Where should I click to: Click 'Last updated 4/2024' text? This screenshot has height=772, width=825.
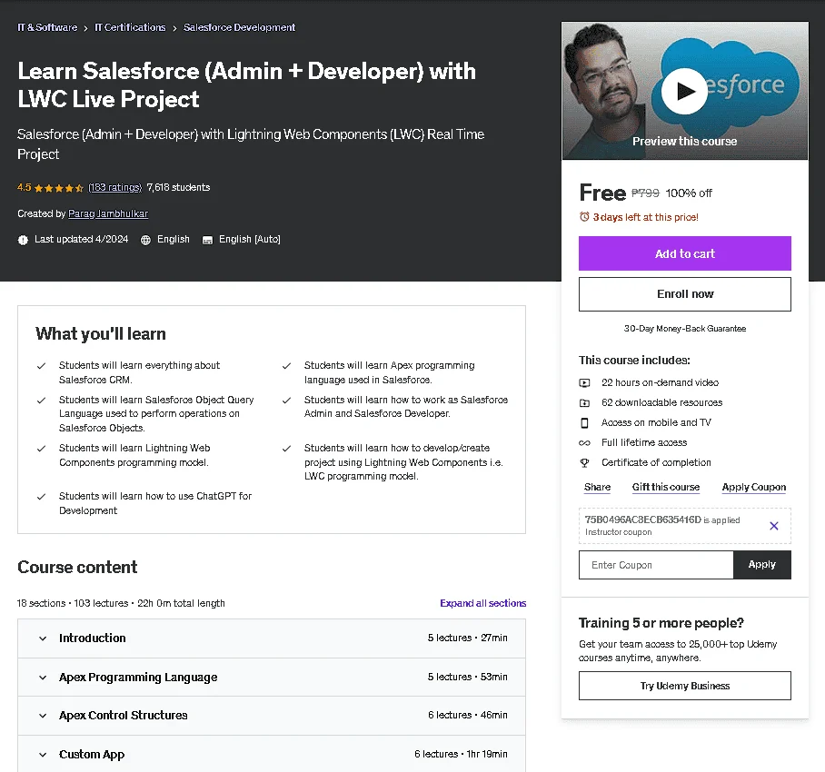[x=82, y=239]
